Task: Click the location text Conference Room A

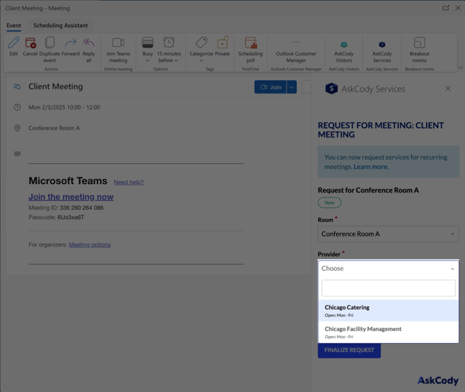Action: 54,128
